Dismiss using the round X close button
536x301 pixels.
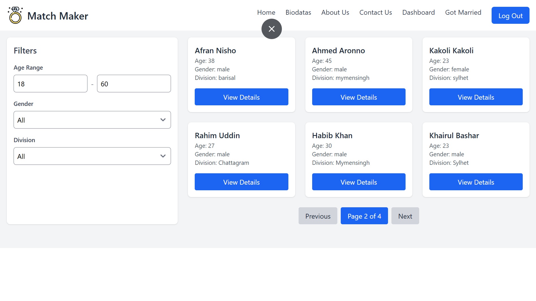(271, 29)
